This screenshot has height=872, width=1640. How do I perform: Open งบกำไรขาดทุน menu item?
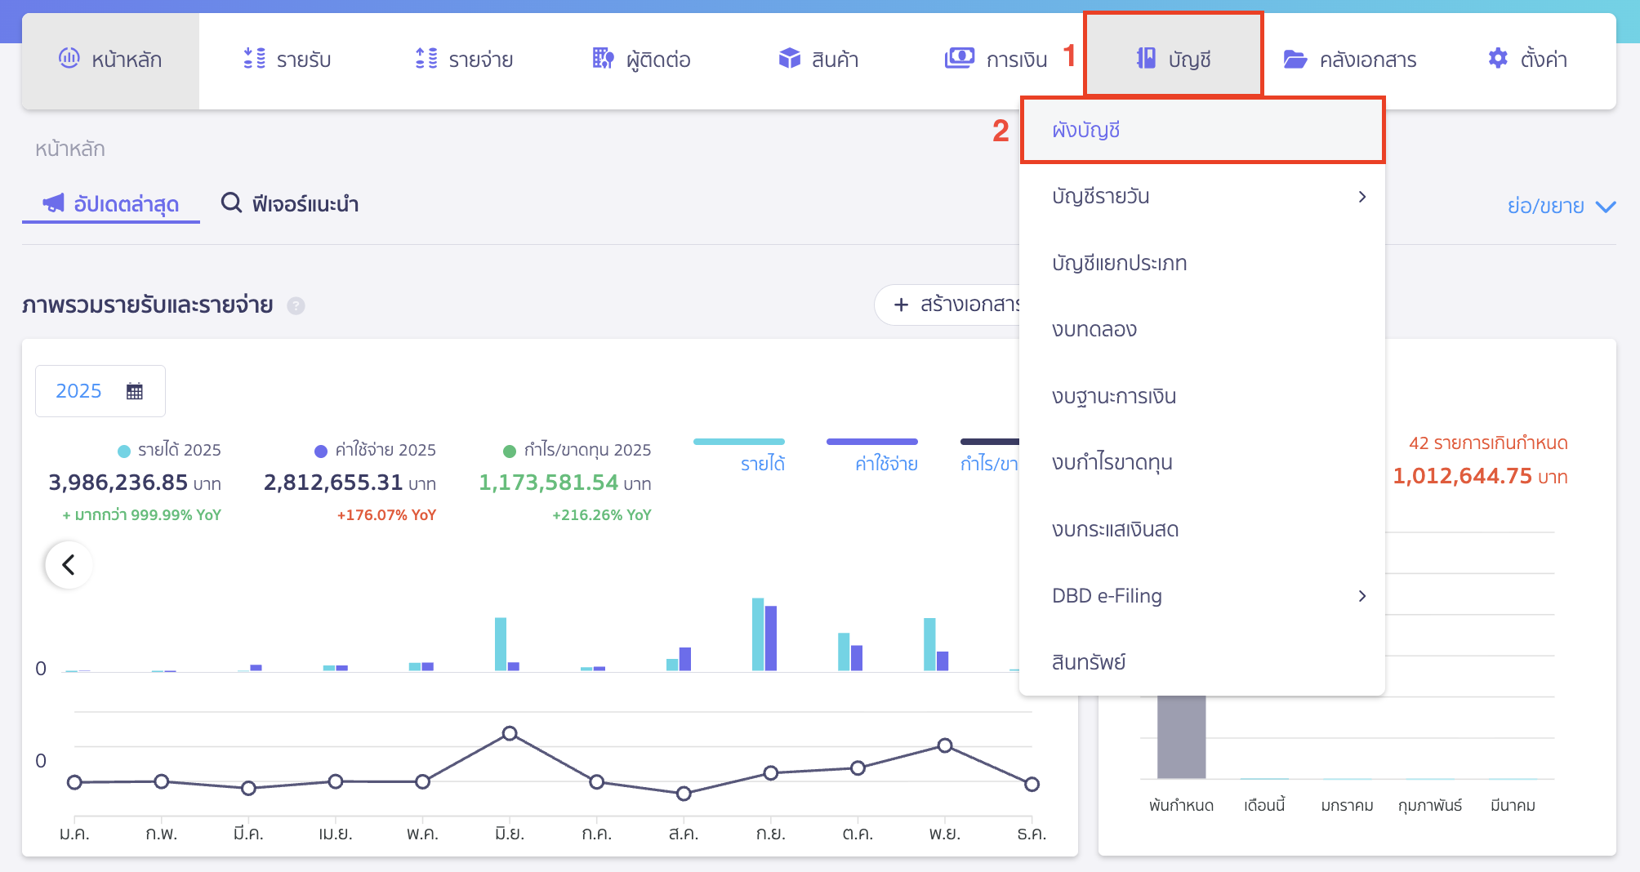pyautogui.click(x=1112, y=463)
